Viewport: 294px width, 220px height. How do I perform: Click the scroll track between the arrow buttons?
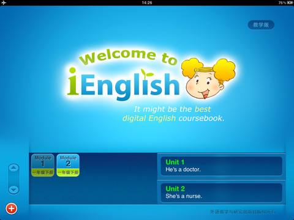(x=13, y=179)
